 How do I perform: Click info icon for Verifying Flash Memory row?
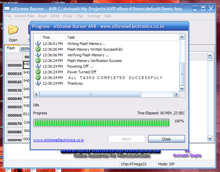38,55
